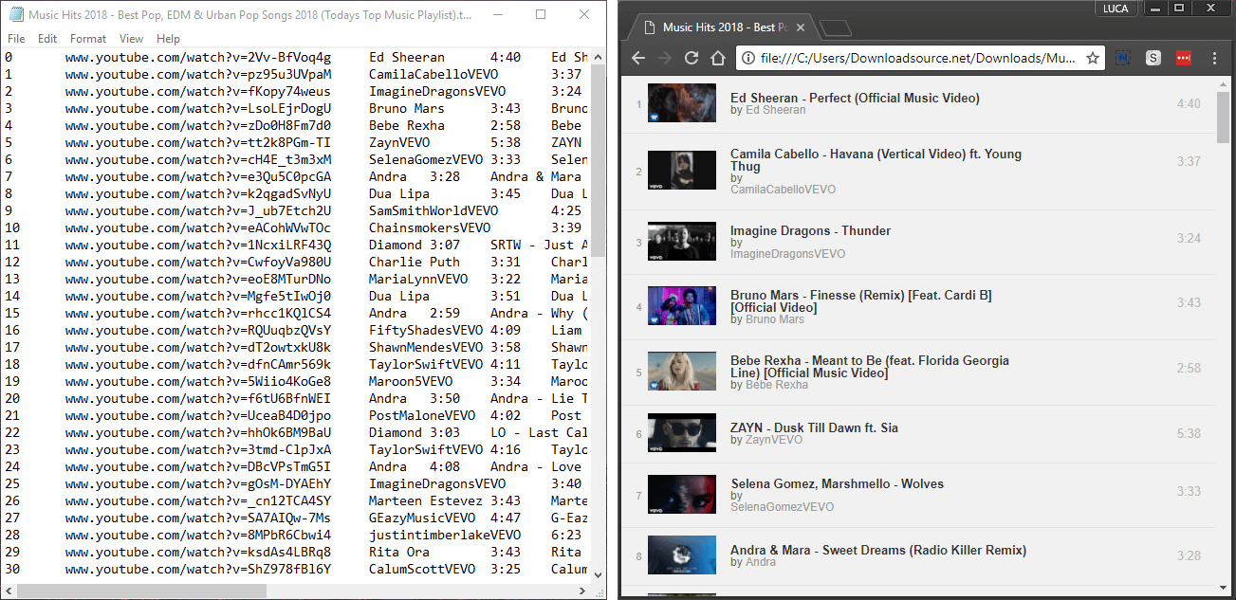Minimize the Notepad window
This screenshot has width=1236, height=600.
click(498, 14)
